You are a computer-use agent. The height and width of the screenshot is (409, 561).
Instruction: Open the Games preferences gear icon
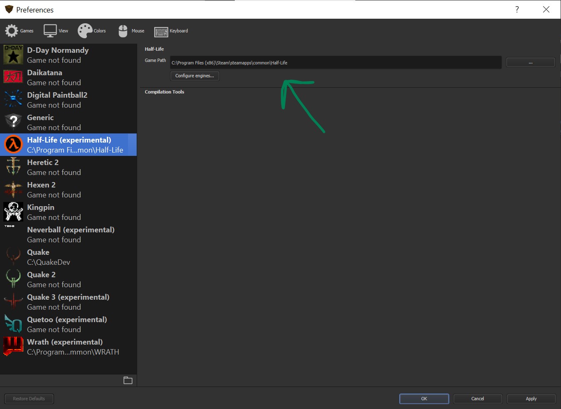click(12, 31)
